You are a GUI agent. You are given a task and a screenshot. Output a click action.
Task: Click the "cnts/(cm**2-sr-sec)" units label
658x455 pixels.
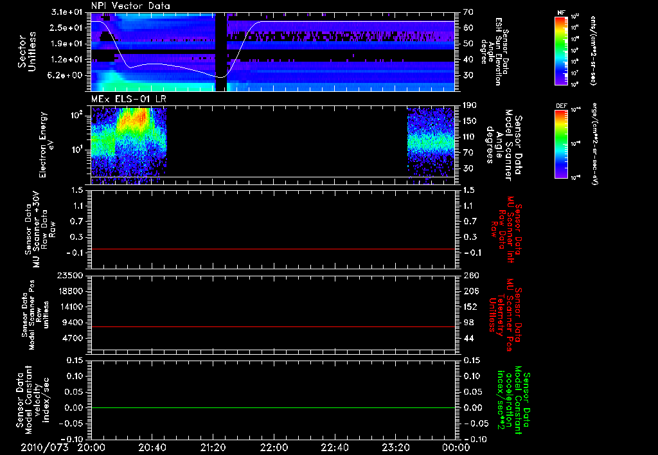(593, 51)
